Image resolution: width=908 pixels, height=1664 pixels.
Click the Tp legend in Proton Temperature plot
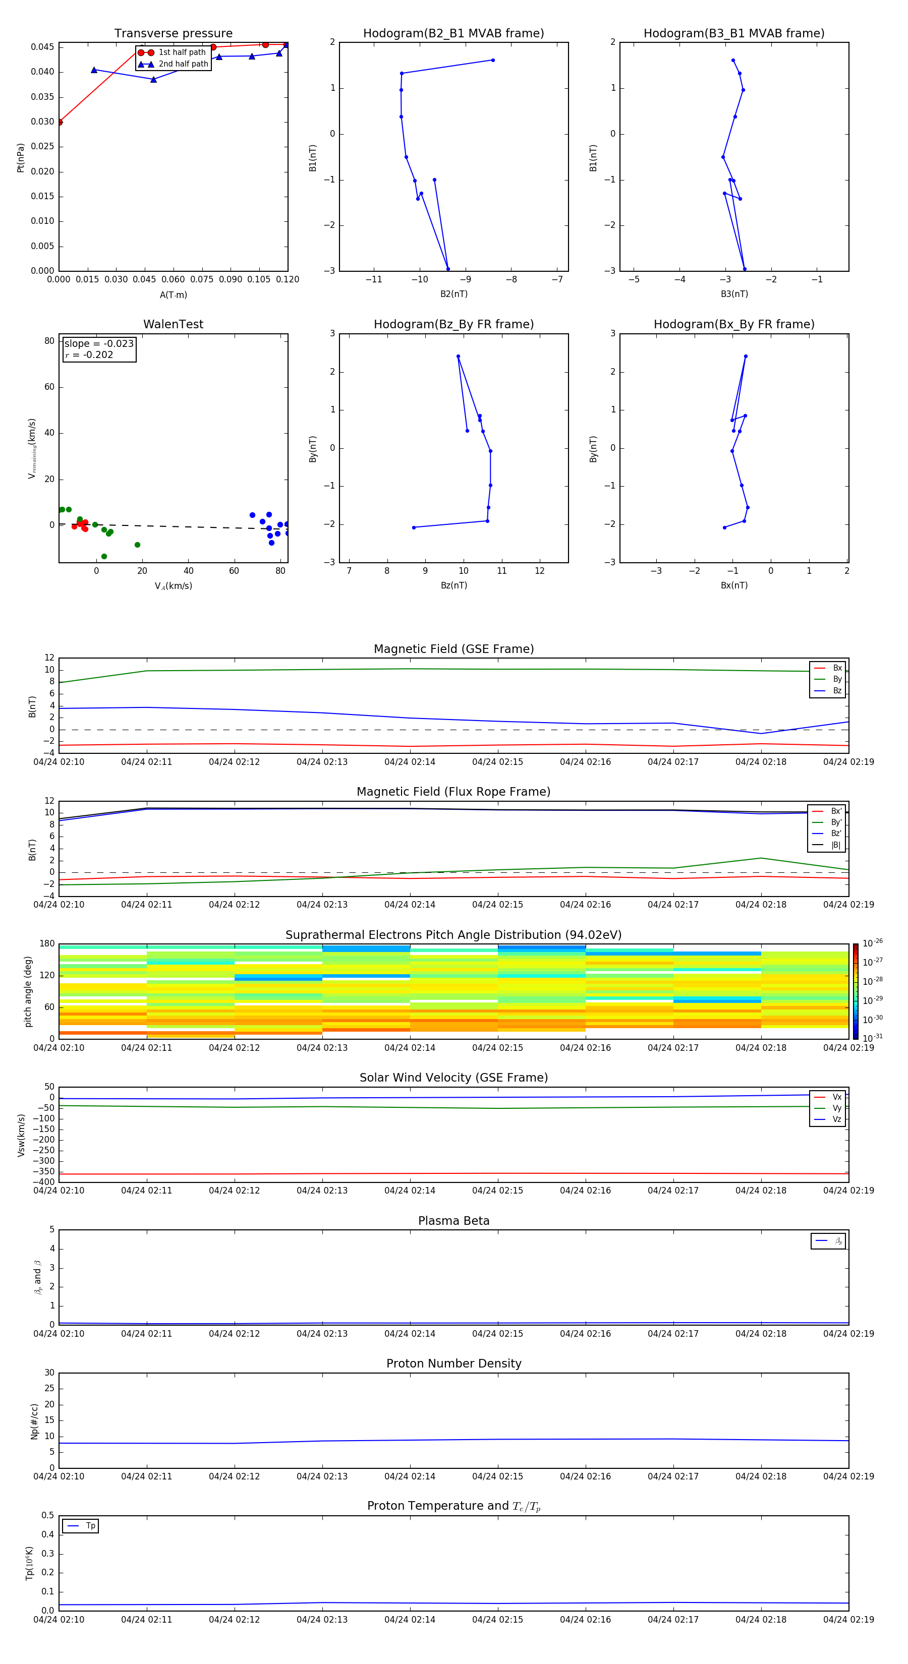pyautogui.click(x=80, y=1526)
